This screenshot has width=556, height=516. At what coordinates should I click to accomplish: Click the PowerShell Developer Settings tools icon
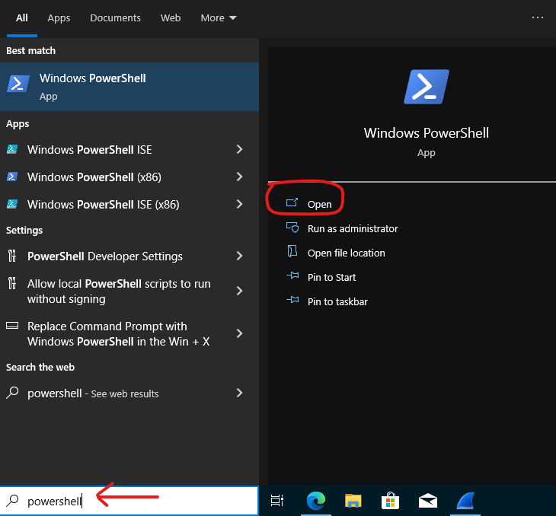(x=12, y=256)
